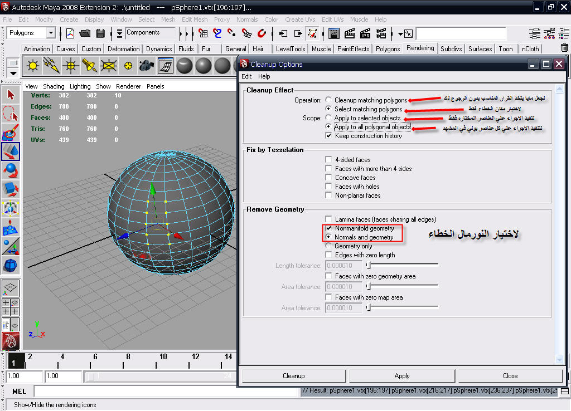Click the MEL command line field
The image size is (571, 411).
pos(166,392)
